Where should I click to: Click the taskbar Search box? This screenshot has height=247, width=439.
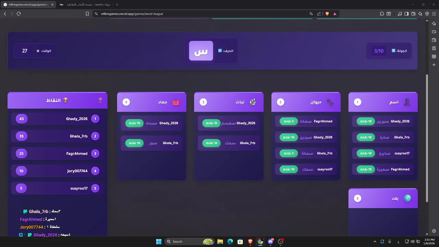(x=190, y=242)
